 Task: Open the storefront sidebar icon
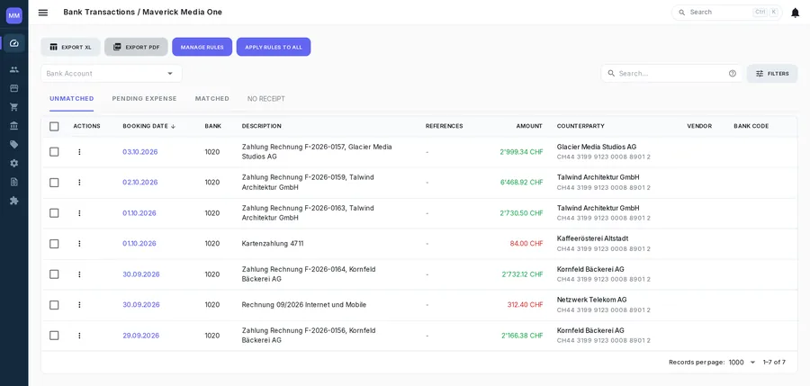13,88
